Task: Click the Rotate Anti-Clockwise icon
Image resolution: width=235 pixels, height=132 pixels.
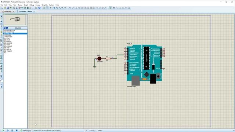Action: tap(1, 78)
